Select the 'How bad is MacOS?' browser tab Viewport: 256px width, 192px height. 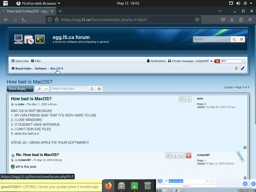pos(28,11)
